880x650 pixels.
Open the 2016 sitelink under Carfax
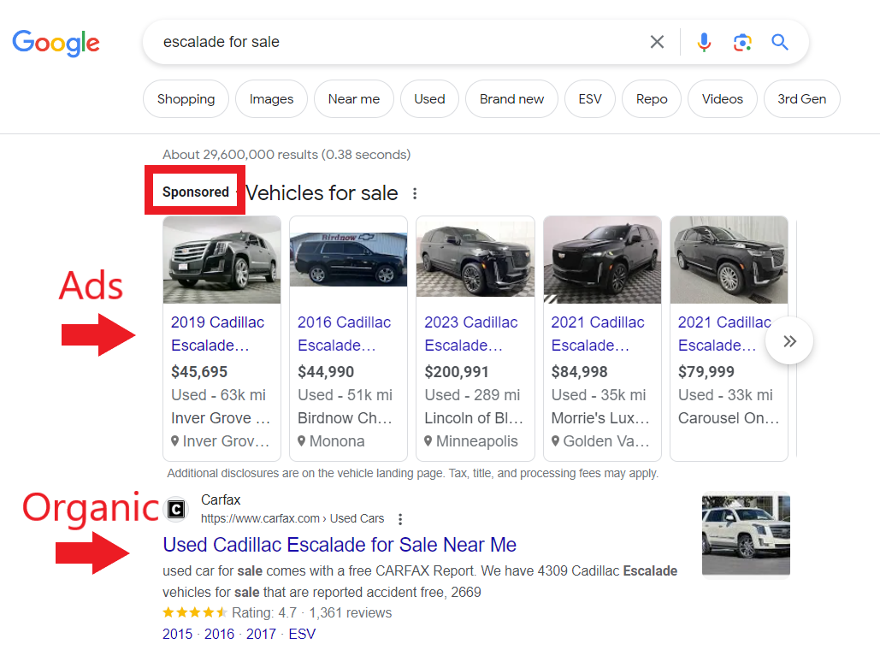point(220,635)
